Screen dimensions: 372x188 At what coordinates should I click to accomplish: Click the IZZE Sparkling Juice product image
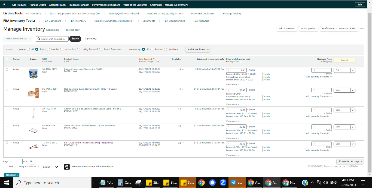[x=33, y=93]
